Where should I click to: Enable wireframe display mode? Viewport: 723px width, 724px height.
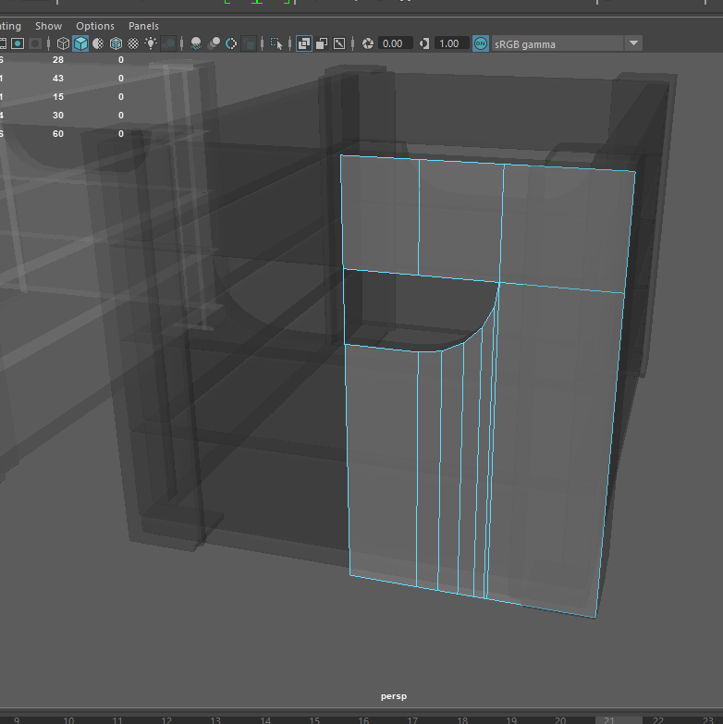(x=63, y=43)
